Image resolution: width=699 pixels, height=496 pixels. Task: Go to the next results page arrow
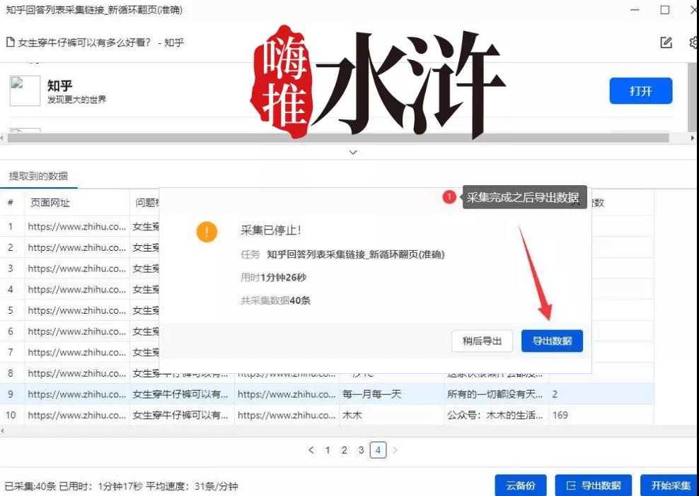395,450
